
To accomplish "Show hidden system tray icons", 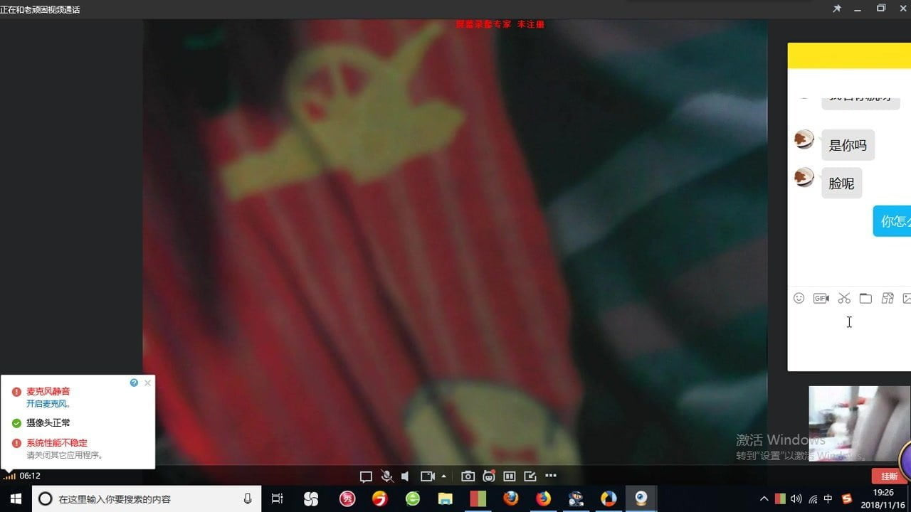I will [x=764, y=498].
